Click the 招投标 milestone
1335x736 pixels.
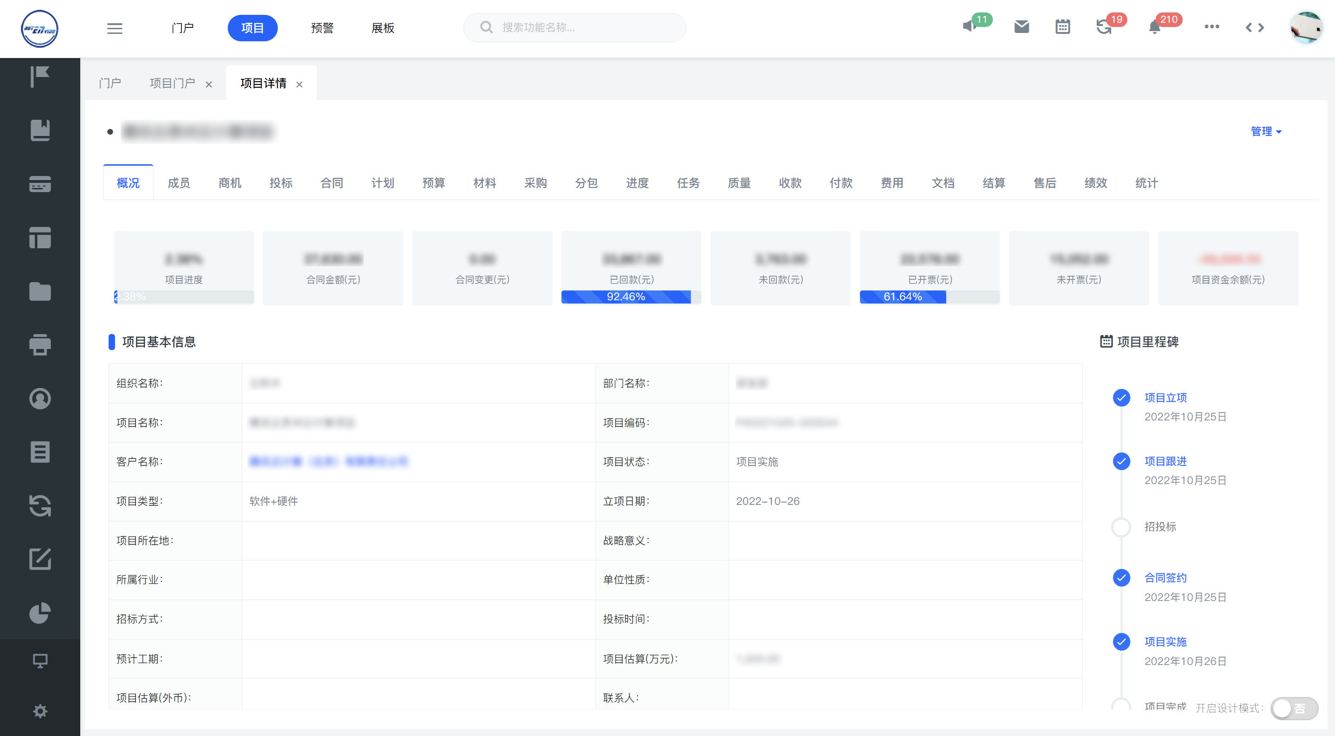point(1160,527)
